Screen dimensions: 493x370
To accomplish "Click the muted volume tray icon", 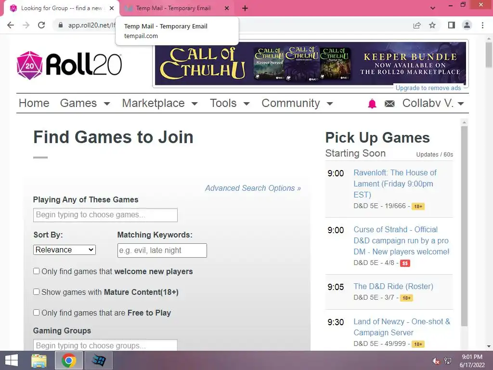I will 436,361.
